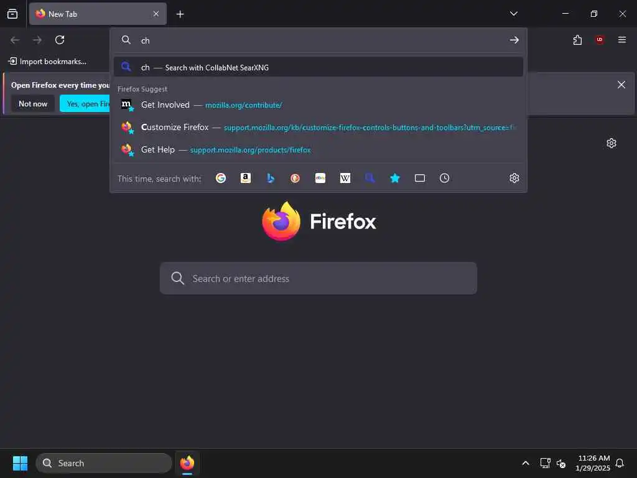Click the Windows taskbar Search box

(104, 463)
